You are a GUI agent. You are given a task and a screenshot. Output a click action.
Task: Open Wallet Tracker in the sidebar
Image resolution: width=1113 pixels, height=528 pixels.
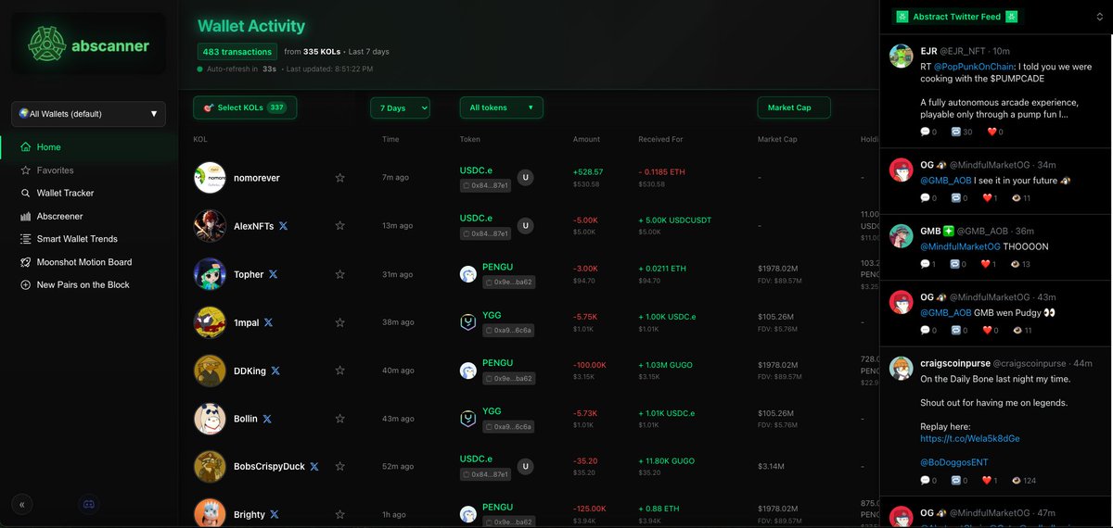[89, 193]
